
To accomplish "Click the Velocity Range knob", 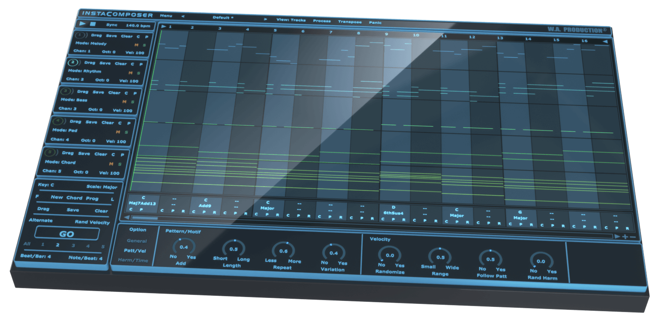I will pyautogui.click(x=440, y=257).
